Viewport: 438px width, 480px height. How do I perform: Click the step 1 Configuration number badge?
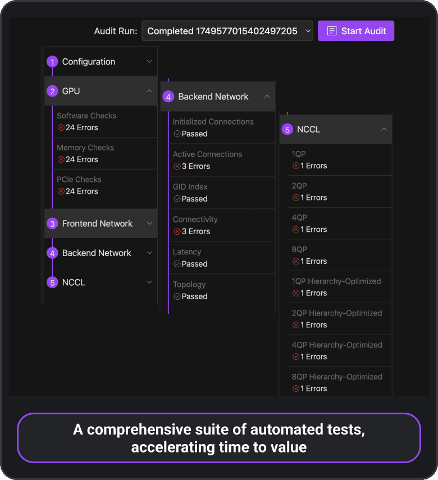(52, 62)
